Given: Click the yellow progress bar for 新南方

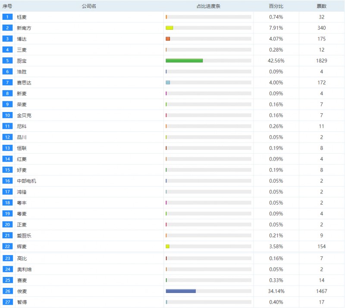Looking at the screenshot, I should [x=169, y=28].
